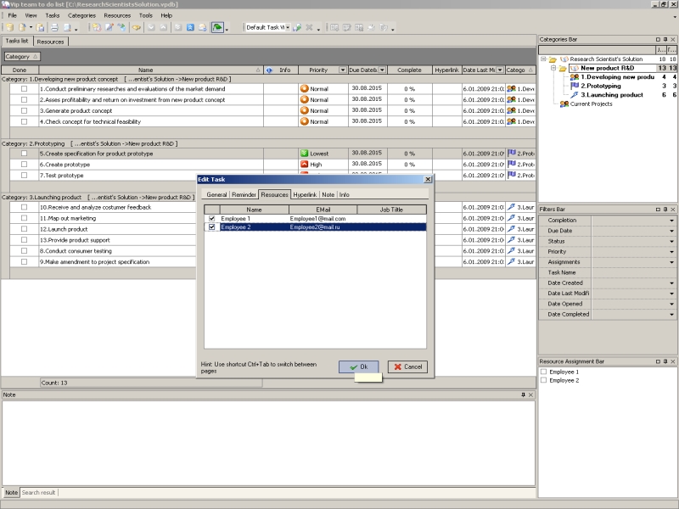Collapse the New product R&D tree node
This screenshot has width=679, height=509.
pos(553,68)
